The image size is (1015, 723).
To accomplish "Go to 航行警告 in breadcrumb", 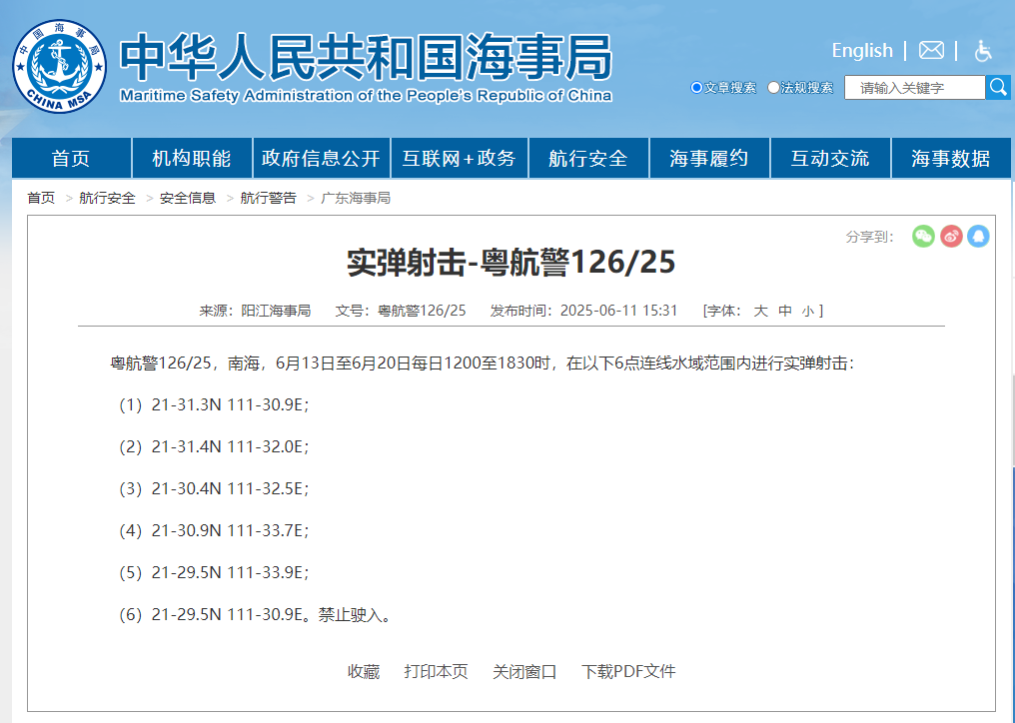I will coord(268,198).
